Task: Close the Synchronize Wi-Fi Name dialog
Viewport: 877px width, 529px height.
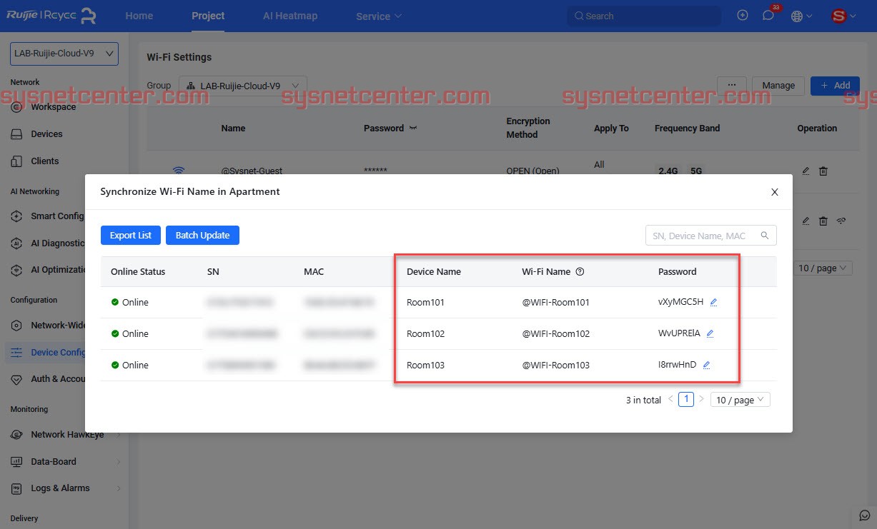Action: (774, 192)
